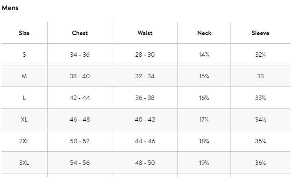
Task: Click sleeve value 34½
Action: coord(260,119)
